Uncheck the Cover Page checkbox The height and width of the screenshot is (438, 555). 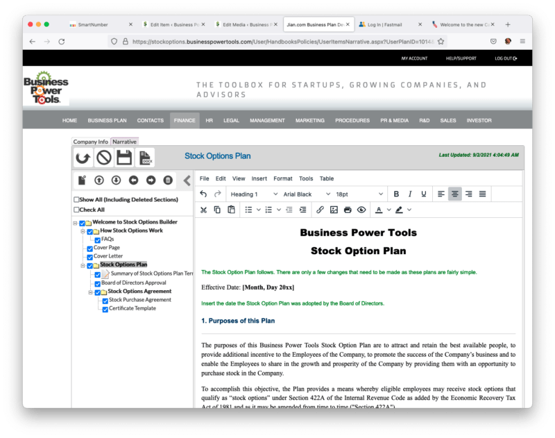[x=90, y=249]
